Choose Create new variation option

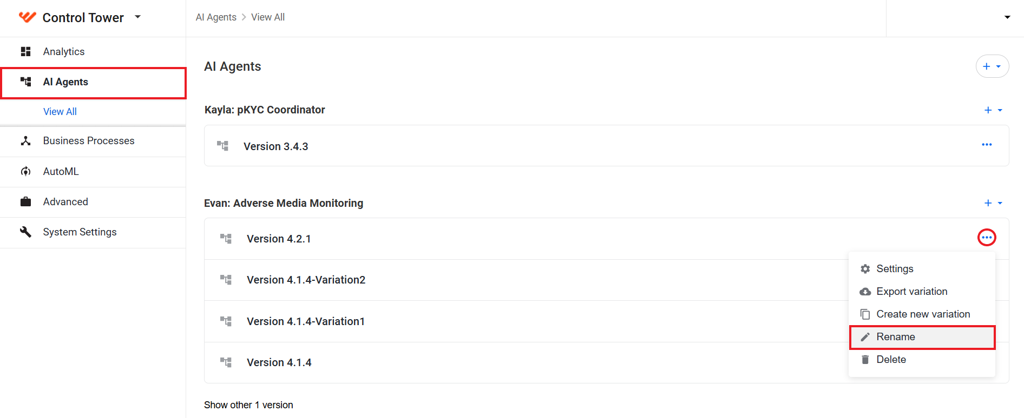[922, 314]
